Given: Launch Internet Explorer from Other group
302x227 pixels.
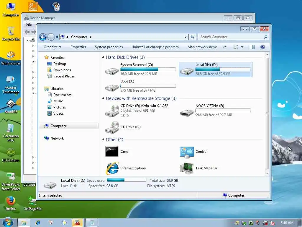Looking at the screenshot, I should [112, 168].
